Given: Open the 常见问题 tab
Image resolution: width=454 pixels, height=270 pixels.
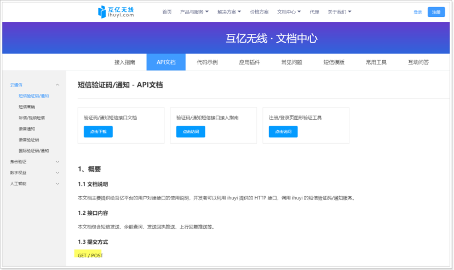Looking at the screenshot, I should tap(291, 62).
